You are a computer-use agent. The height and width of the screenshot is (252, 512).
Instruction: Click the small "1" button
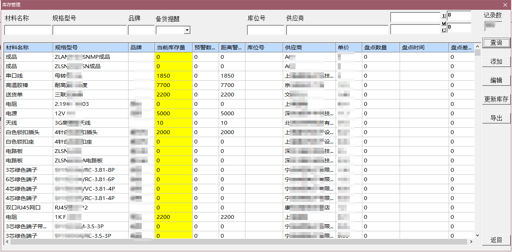click(444, 16)
